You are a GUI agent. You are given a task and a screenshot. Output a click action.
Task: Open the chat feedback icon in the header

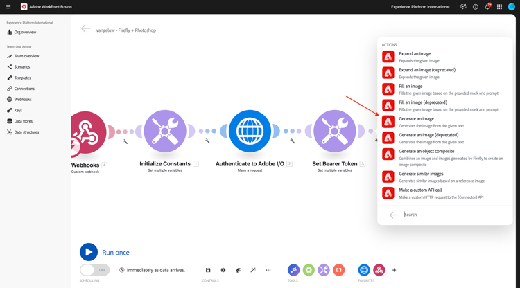[463, 7]
